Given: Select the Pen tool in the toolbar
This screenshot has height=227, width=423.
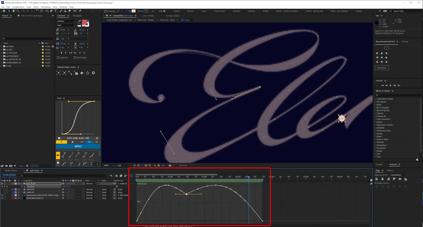Looking at the screenshot, I should [x=51, y=11].
